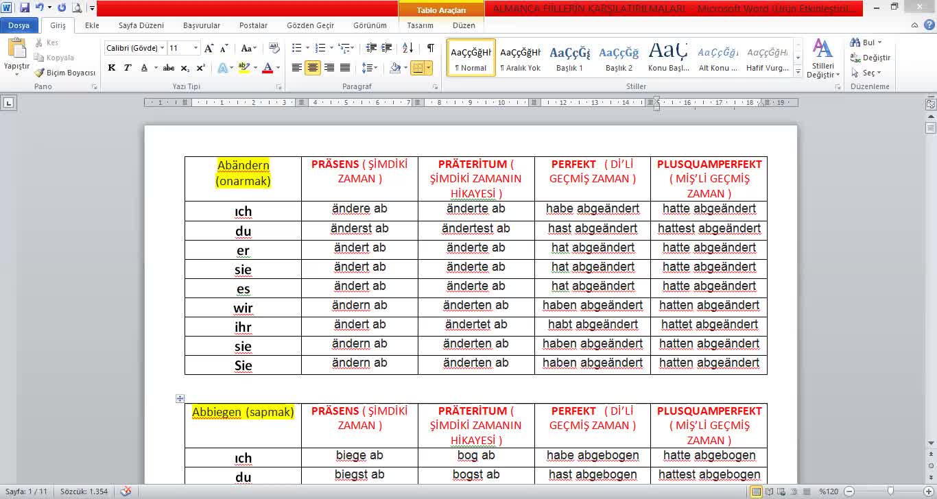
Task: Align text to the left
Action: tap(297, 68)
